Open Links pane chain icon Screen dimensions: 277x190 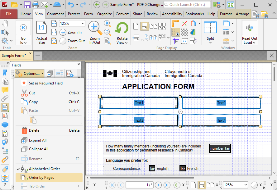click(5, 160)
